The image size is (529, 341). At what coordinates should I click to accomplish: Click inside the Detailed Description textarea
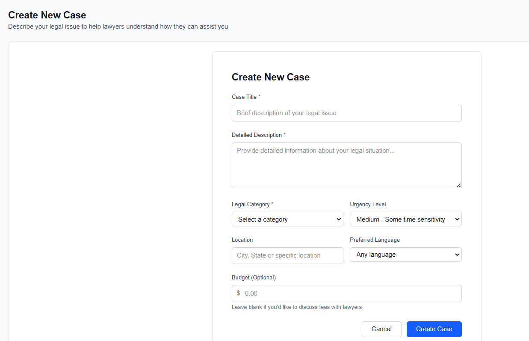(346, 165)
